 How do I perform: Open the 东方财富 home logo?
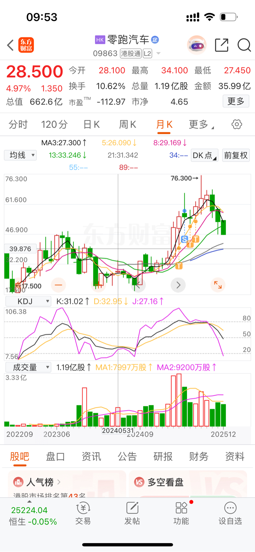[x=26, y=45]
